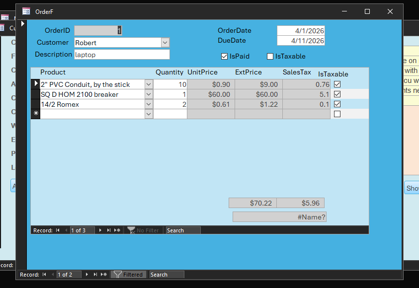Viewport: 419px width, 288px height.
Task: Click the DueDate field showing 4/11/2026
Action: [301, 41]
